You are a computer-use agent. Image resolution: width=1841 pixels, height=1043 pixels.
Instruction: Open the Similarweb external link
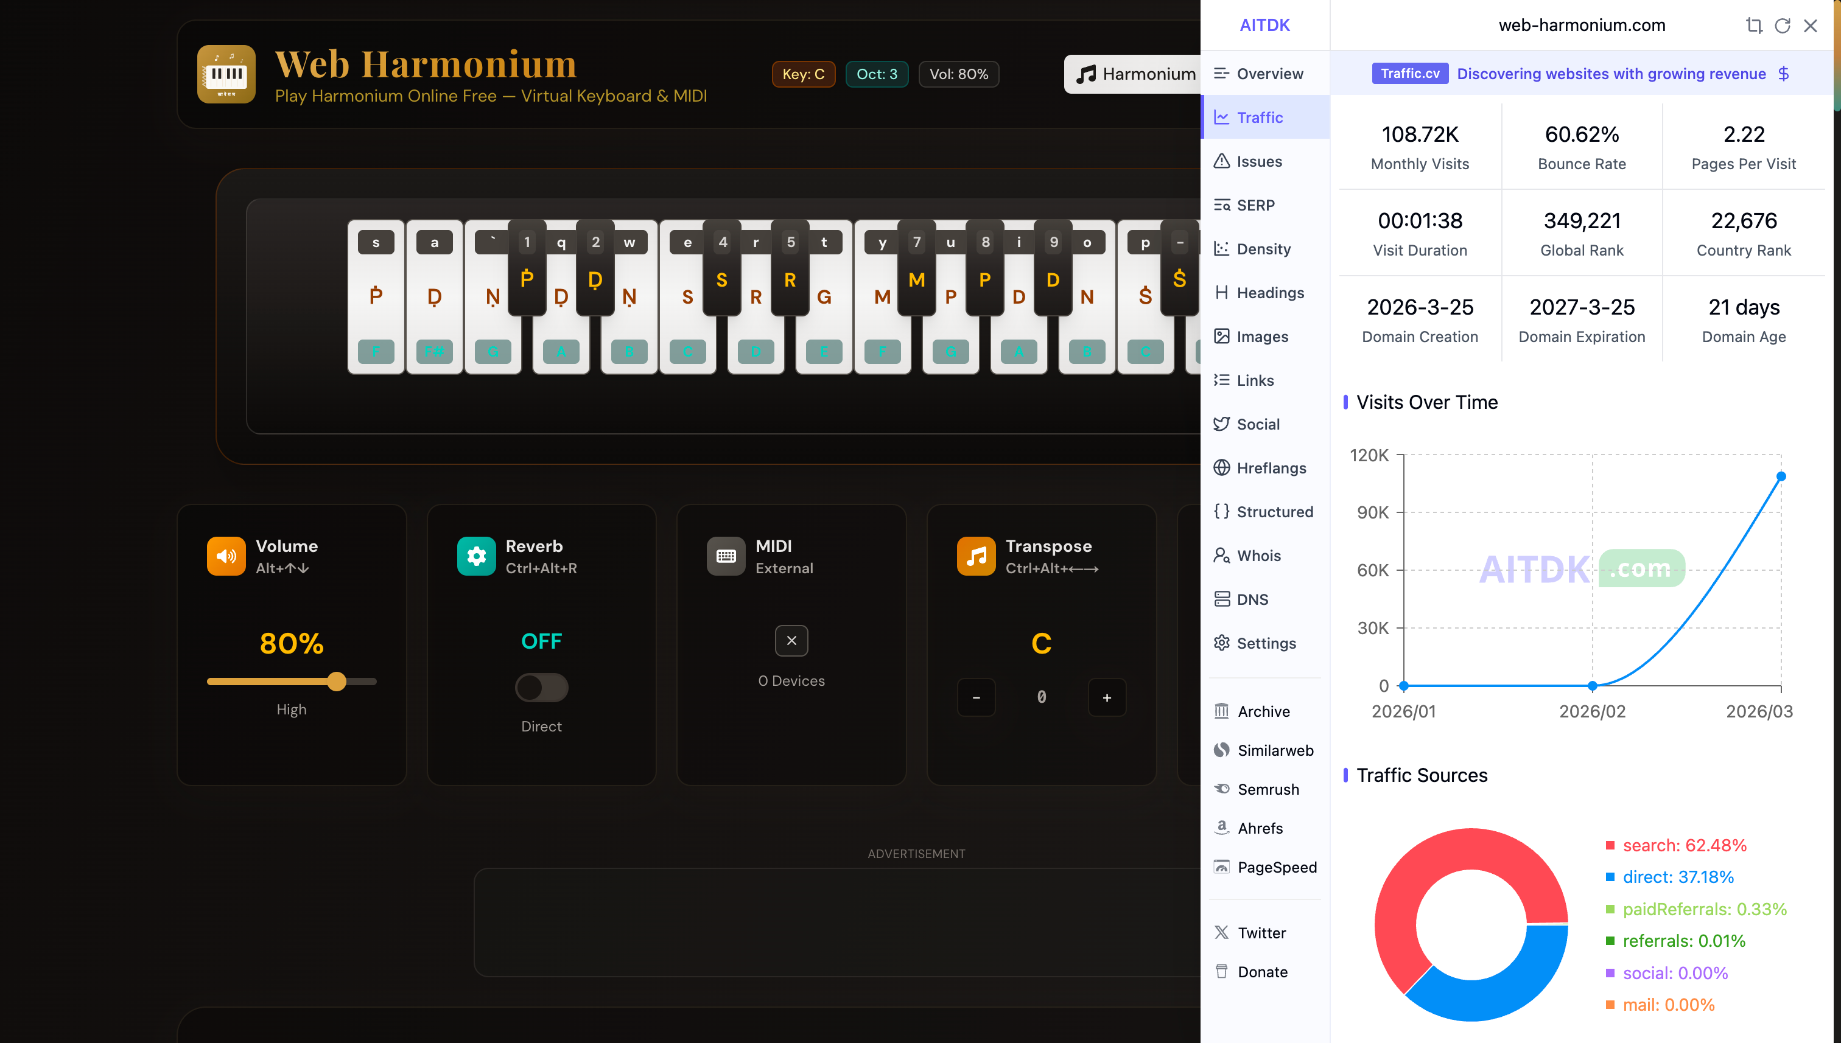1275,750
